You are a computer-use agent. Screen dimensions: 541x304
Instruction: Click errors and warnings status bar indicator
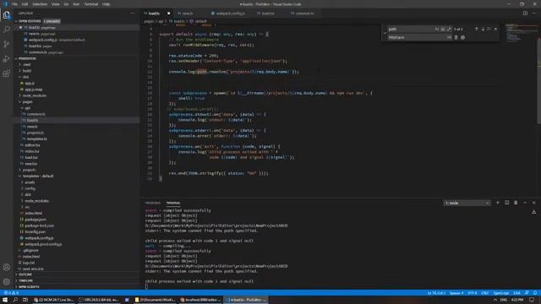coord(11,293)
